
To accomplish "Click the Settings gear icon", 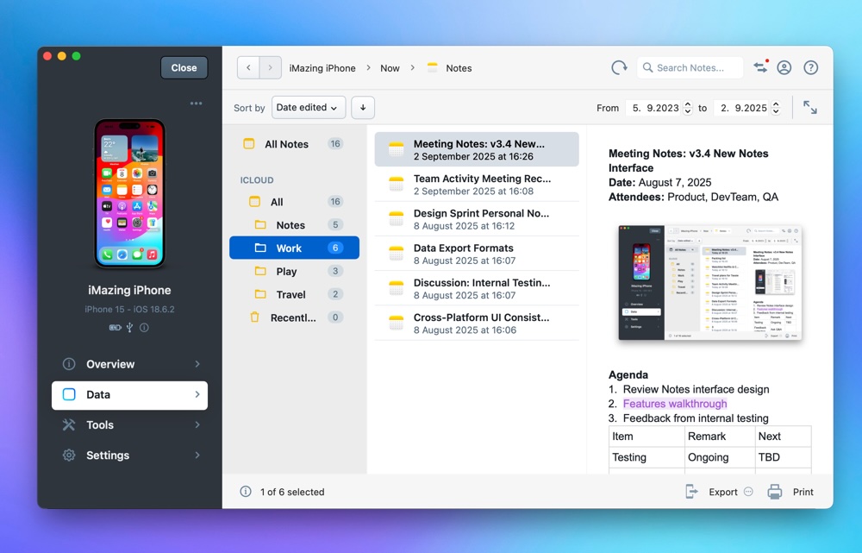I will coord(69,455).
